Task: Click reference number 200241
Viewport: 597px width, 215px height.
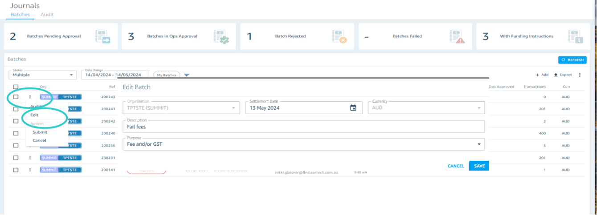Action: pyautogui.click(x=108, y=109)
